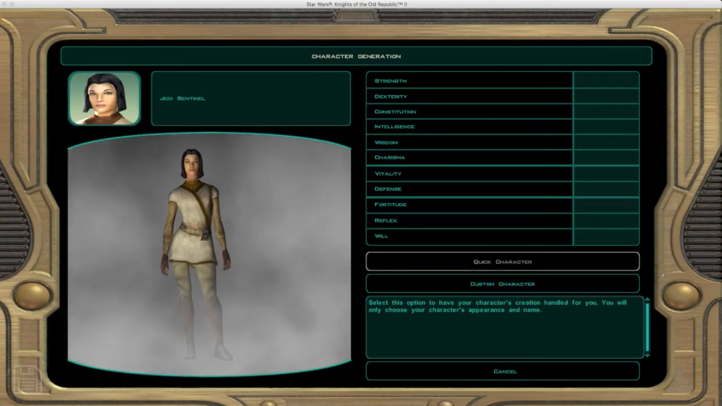
Task: Click the description box scrollbar
Action: pyautogui.click(x=647, y=327)
